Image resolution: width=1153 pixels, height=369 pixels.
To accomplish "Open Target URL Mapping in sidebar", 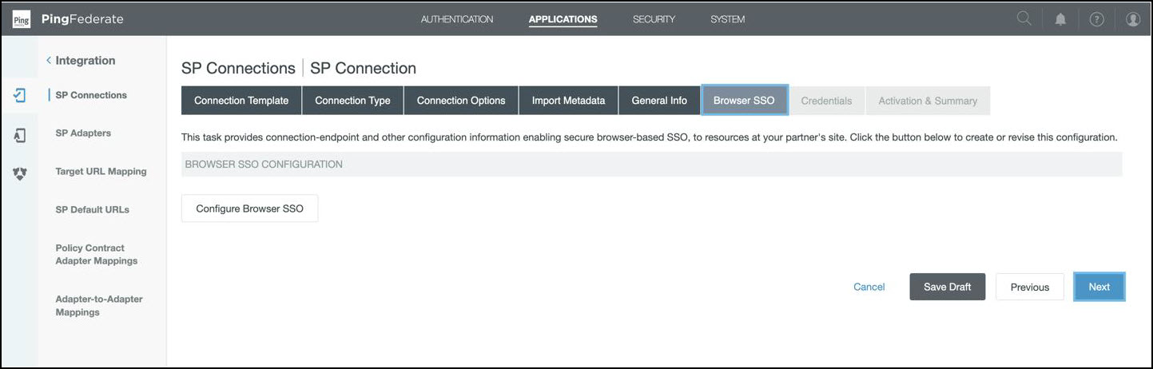I will pyautogui.click(x=101, y=172).
